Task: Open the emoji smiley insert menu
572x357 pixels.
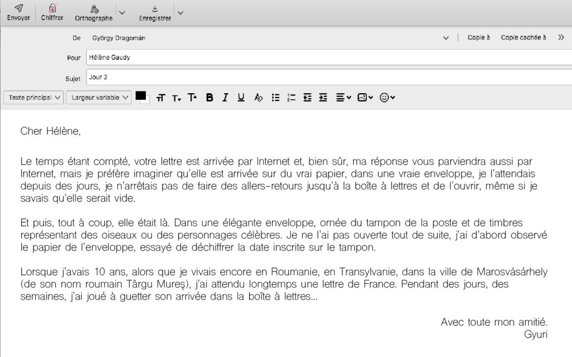Action: coord(387,98)
